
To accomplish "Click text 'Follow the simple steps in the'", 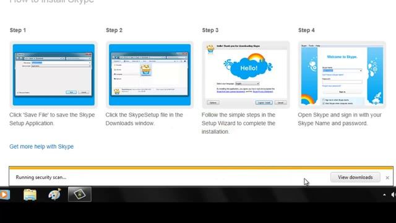I will [238, 115].
